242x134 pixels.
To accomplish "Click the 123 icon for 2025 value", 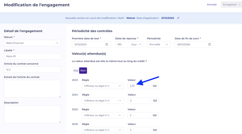I will (155, 115).
